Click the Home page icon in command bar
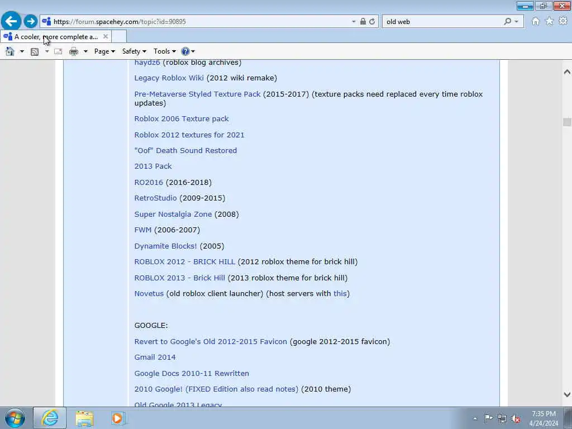Image resolution: width=572 pixels, height=429 pixels. pyautogui.click(x=10, y=51)
